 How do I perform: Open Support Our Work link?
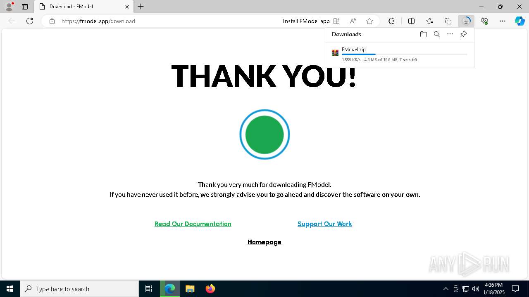point(325,224)
